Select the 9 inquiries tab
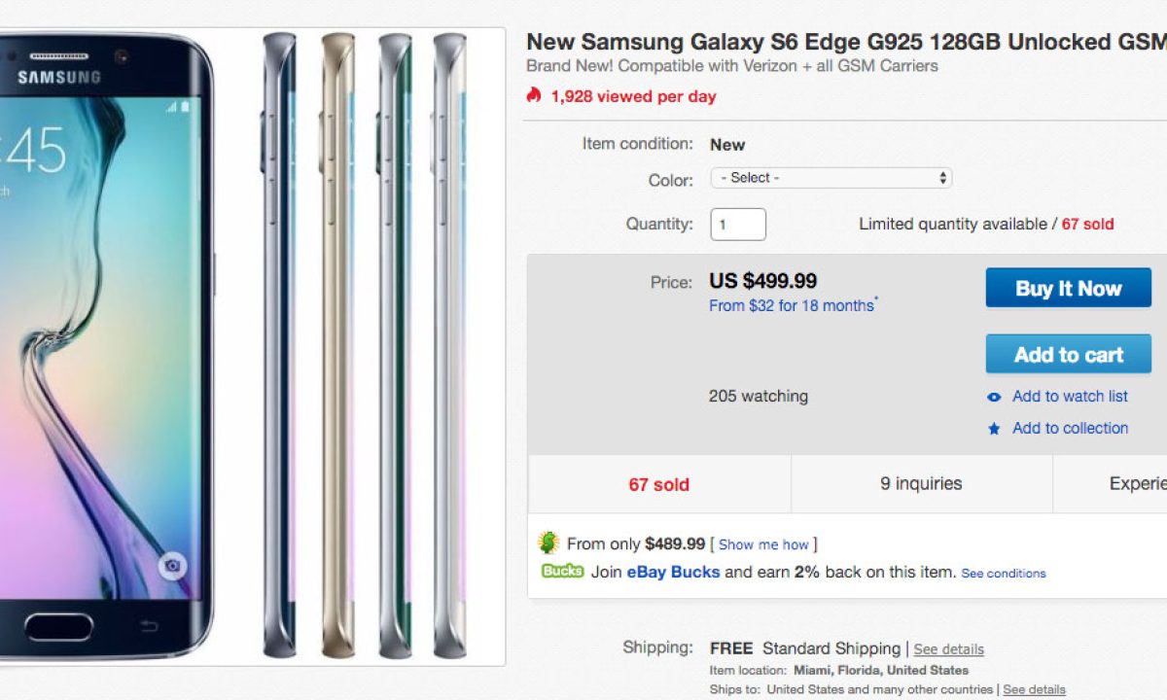 [921, 483]
